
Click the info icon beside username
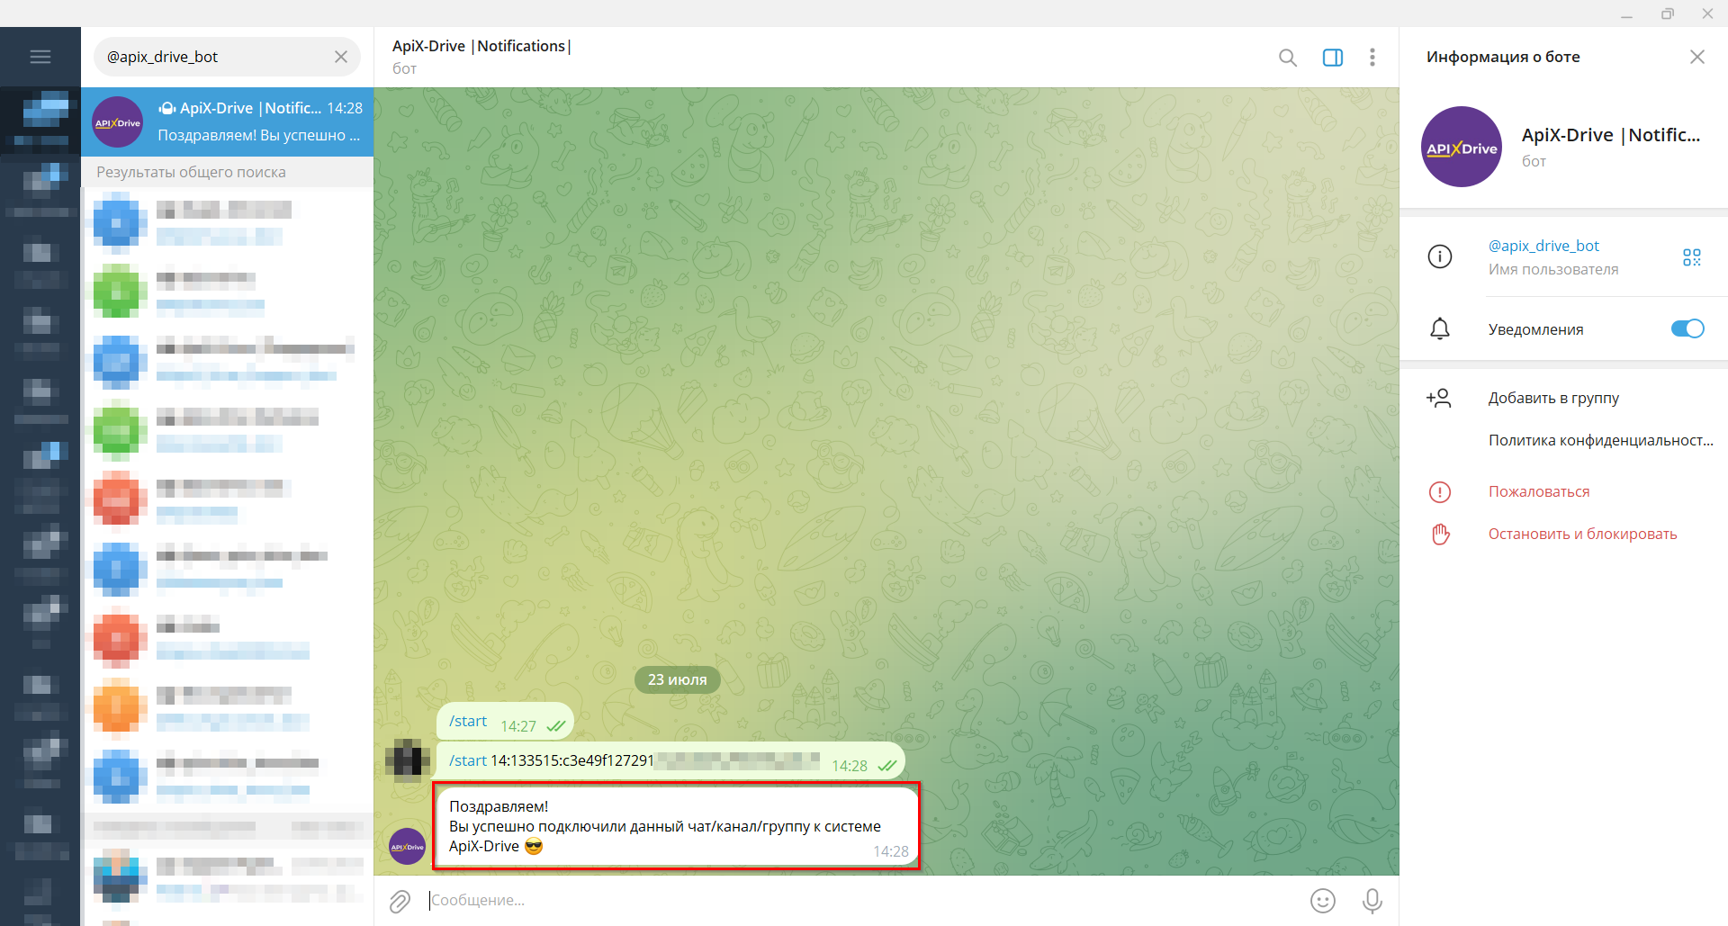coord(1440,256)
